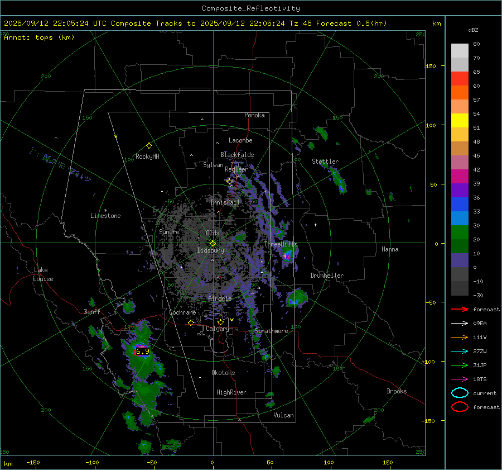The width and height of the screenshot is (502, 470).
Task: Click the yellow diamond marker below RedDeer
Action: click(x=229, y=182)
